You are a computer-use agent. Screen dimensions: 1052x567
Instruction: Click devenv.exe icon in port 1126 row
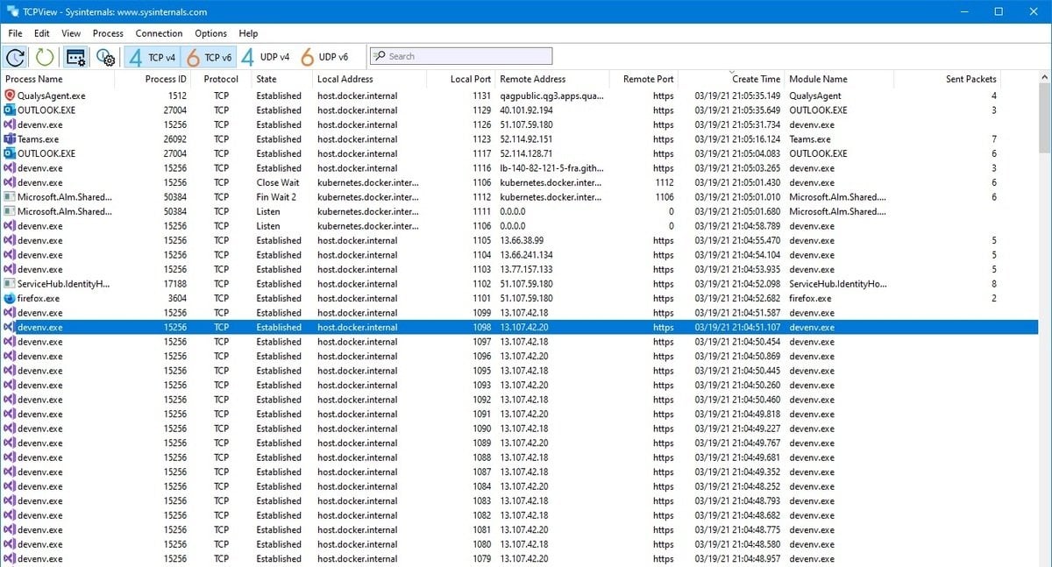click(x=10, y=124)
